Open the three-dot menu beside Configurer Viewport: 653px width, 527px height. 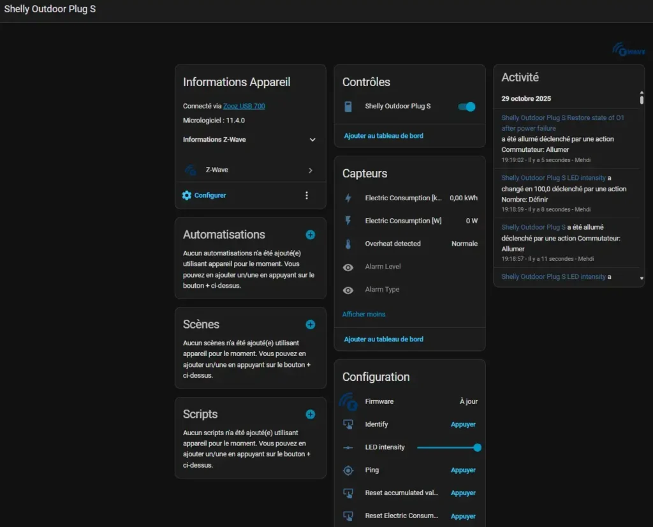point(307,195)
